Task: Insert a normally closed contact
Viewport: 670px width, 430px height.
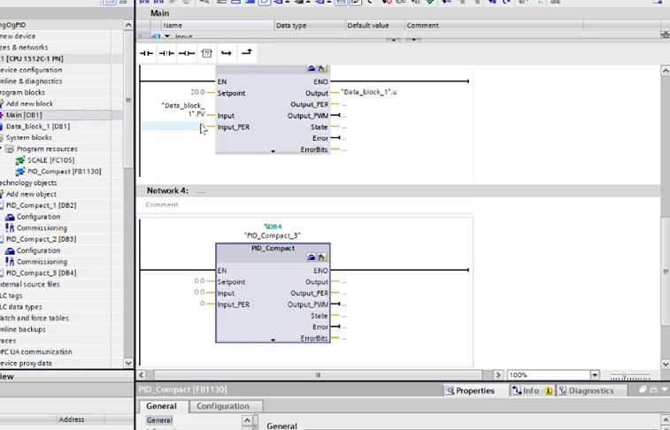Action: [x=166, y=53]
